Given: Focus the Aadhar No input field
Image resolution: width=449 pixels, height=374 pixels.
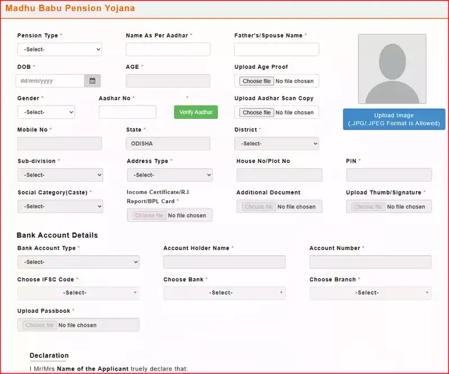Looking at the screenshot, I should [x=127, y=112].
